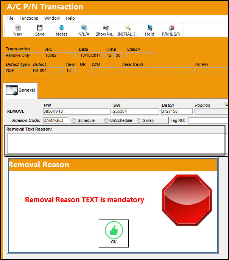Click the A/C P/N Transaction window title
Viewport: 229px width, 260px height.
point(45,7)
